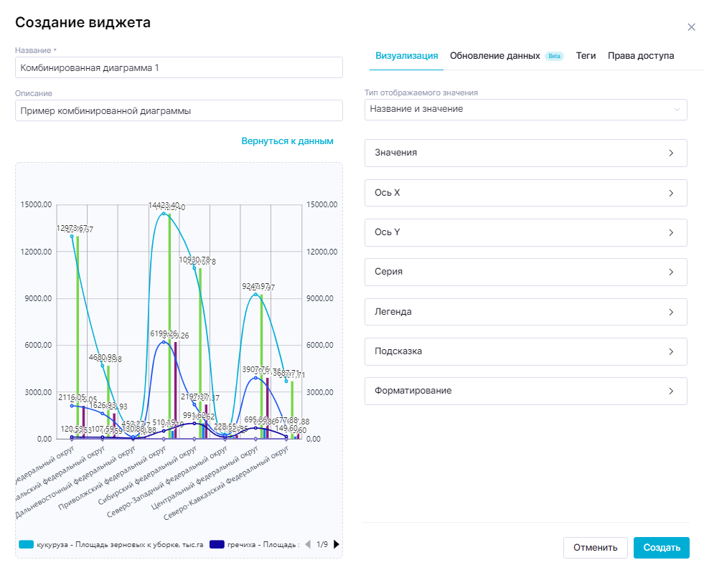This screenshot has width=704, height=565.
Task: Close the widget creation dialog
Action: (x=691, y=27)
